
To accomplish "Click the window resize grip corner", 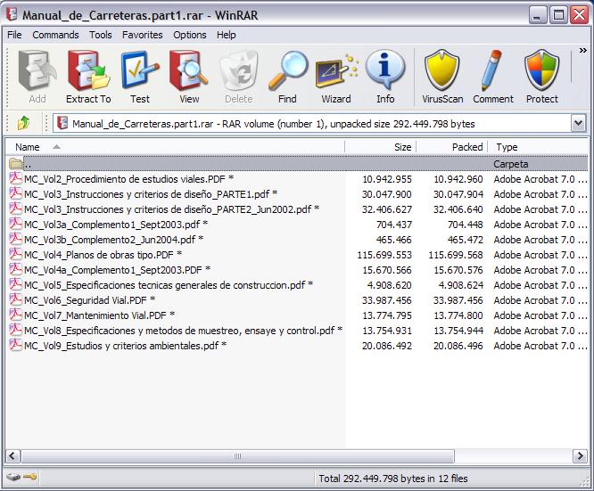I will (584, 481).
